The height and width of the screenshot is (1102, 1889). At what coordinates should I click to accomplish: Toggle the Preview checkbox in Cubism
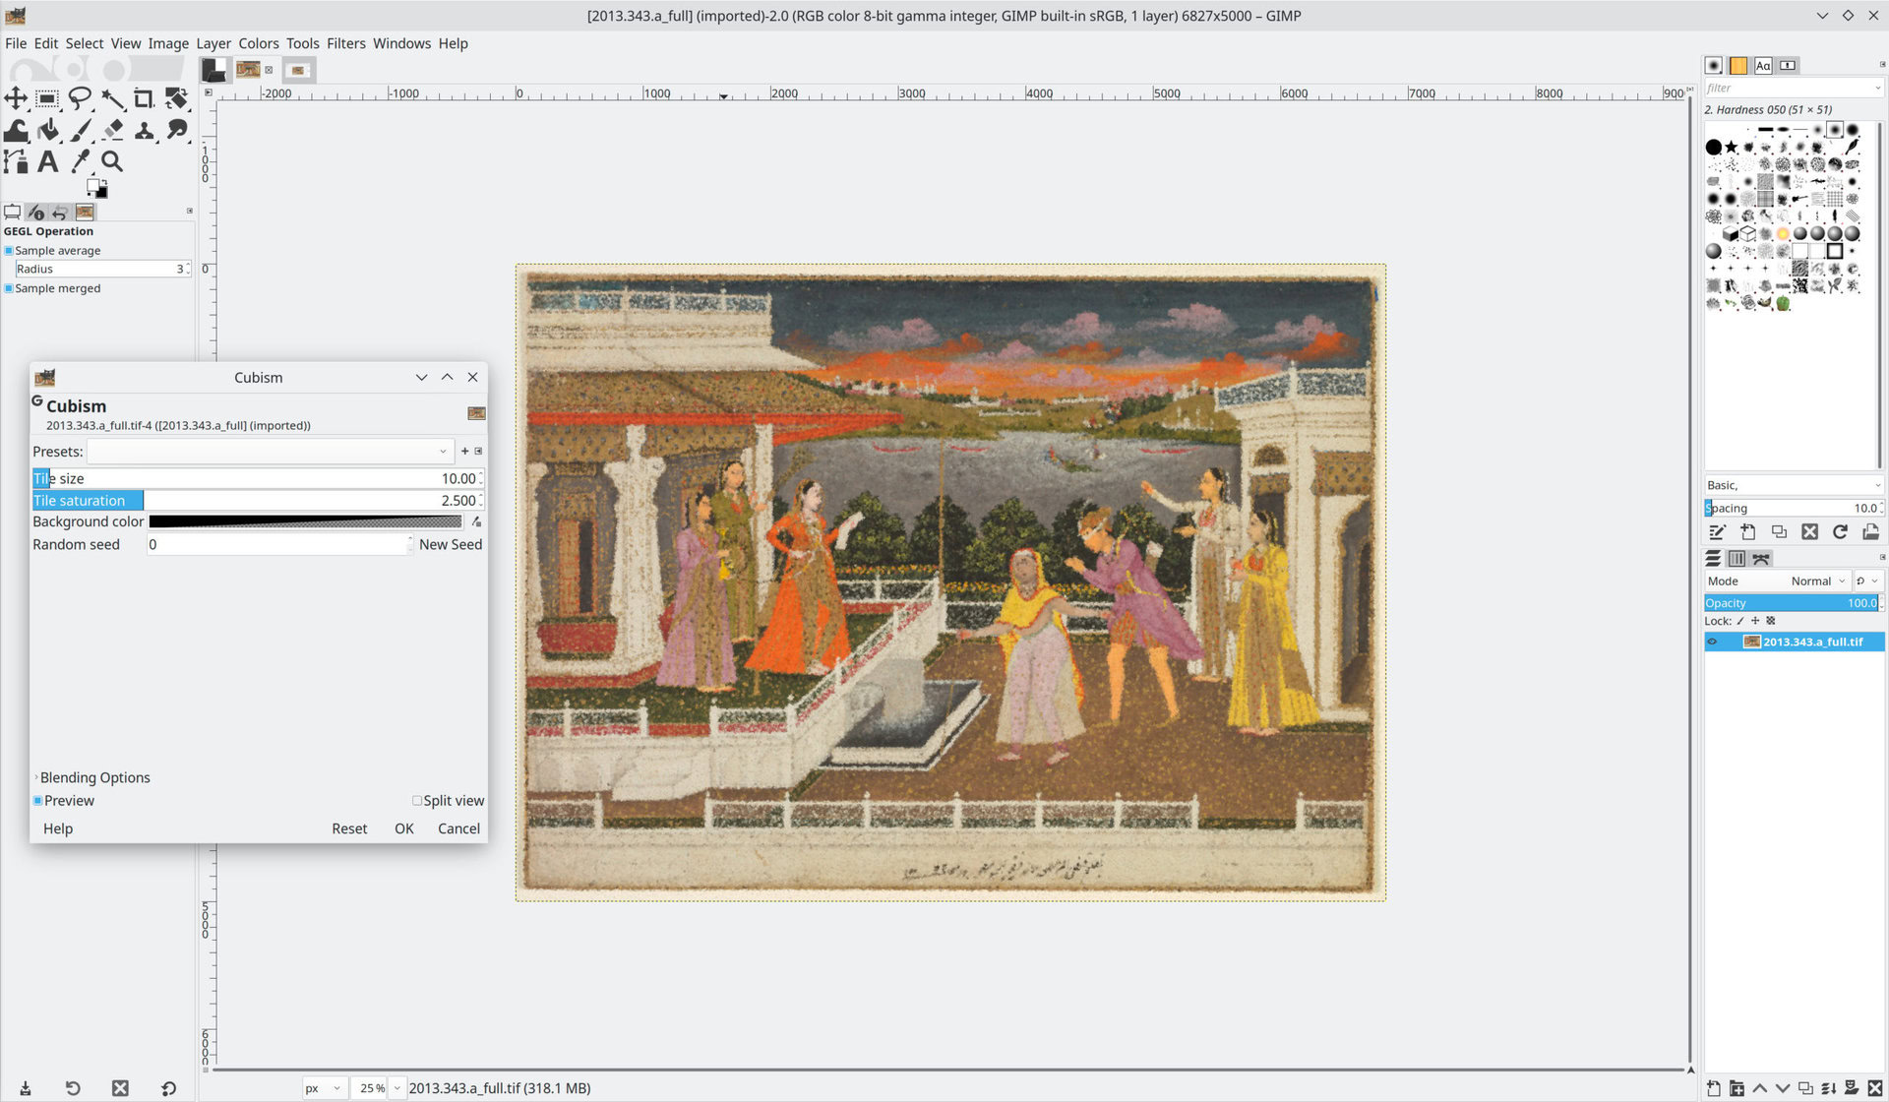[37, 801]
